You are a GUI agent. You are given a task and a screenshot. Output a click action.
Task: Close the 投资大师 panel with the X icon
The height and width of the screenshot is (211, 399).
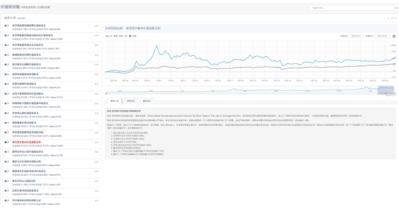[395, 18]
